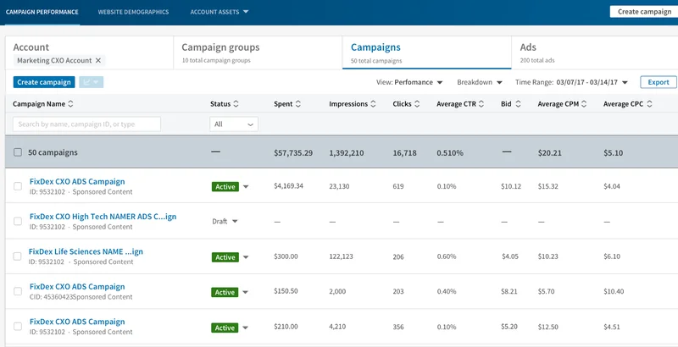Sort by Status column arrows

[236, 104]
